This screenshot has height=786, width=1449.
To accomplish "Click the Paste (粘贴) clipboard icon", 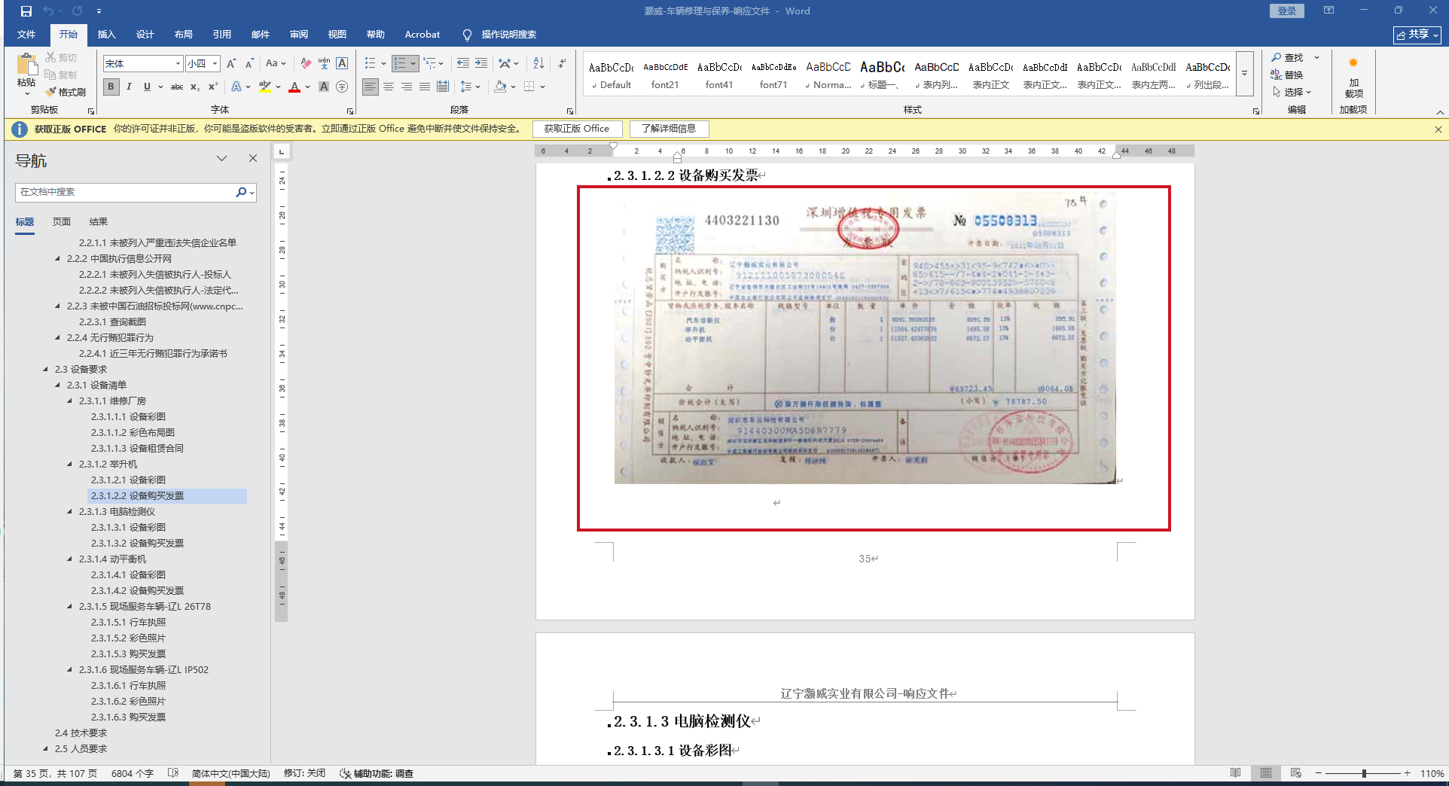I will (26, 65).
